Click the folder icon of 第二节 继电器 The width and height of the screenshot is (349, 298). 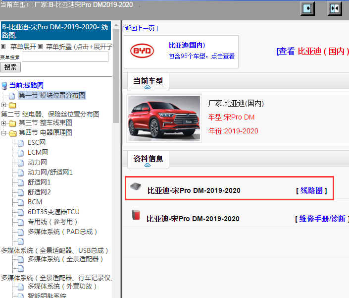pyautogui.click(x=12, y=105)
